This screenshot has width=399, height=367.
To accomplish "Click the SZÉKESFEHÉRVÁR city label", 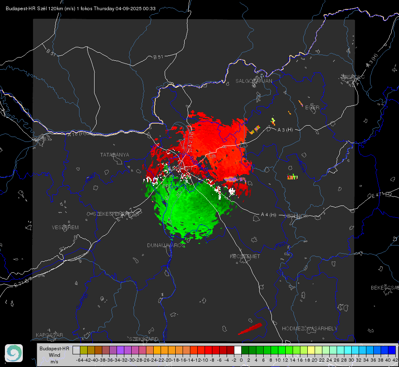I will point(116,214).
